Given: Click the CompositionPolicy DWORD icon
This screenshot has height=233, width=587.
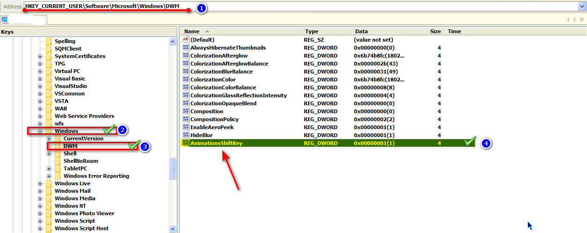Looking at the screenshot, I should [x=185, y=119].
